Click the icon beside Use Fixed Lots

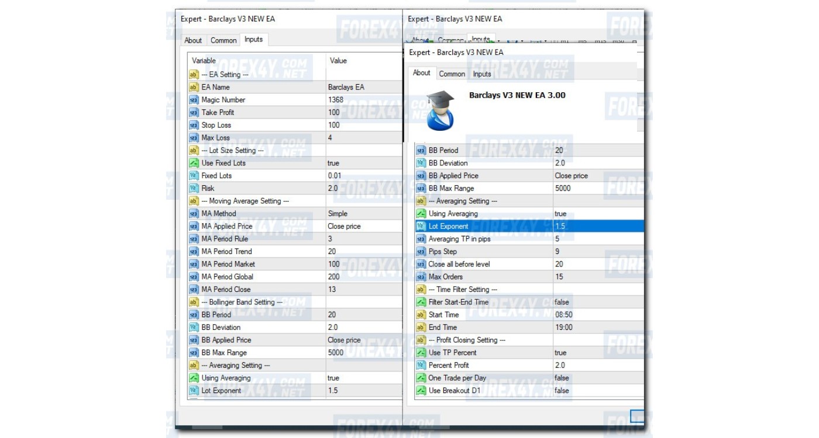[x=194, y=163]
